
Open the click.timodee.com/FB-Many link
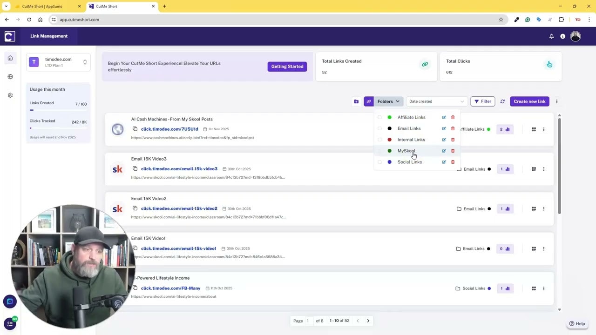coord(171,288)
